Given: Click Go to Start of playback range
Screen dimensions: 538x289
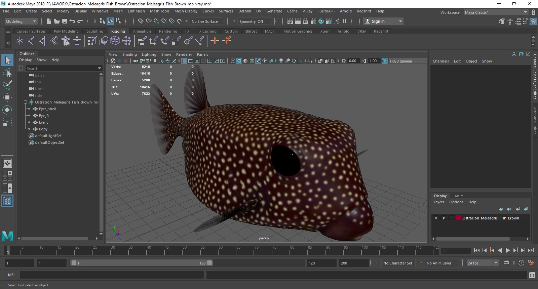Looking at the screenshot, I should tap(477, 250).
